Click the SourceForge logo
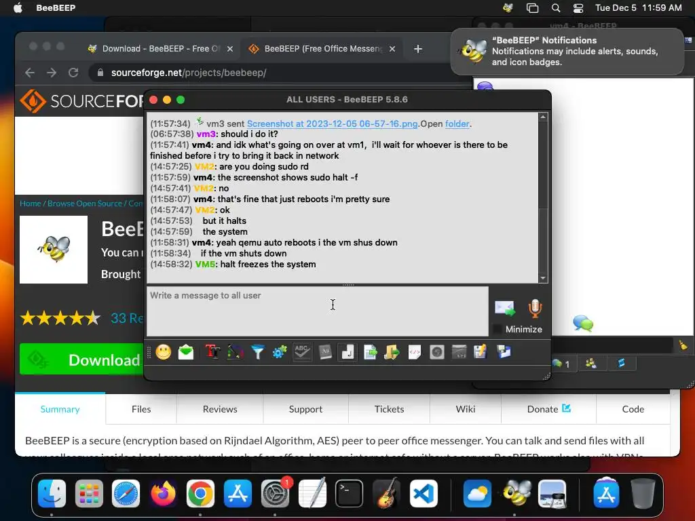The height and width of the screenshot is (521, 695). point(81,101)
